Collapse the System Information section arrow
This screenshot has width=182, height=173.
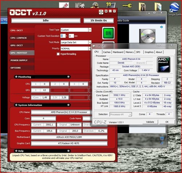pyautogui.click(x=68, y=105)
